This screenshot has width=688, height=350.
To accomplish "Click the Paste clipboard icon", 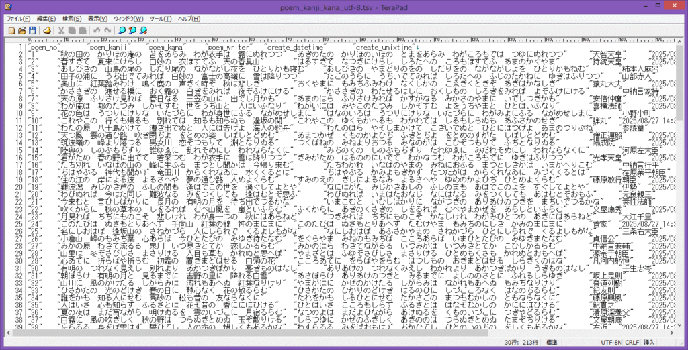I will click(x=82, y=30).
